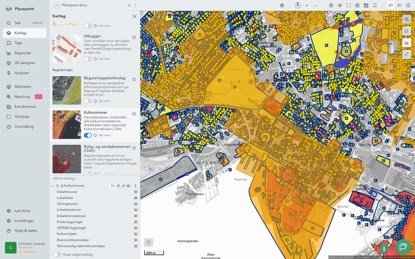Image resolution: width=415 pixels, height=259 pixels.
Task: Switch map to 3D view
Action: pos(399,5)
